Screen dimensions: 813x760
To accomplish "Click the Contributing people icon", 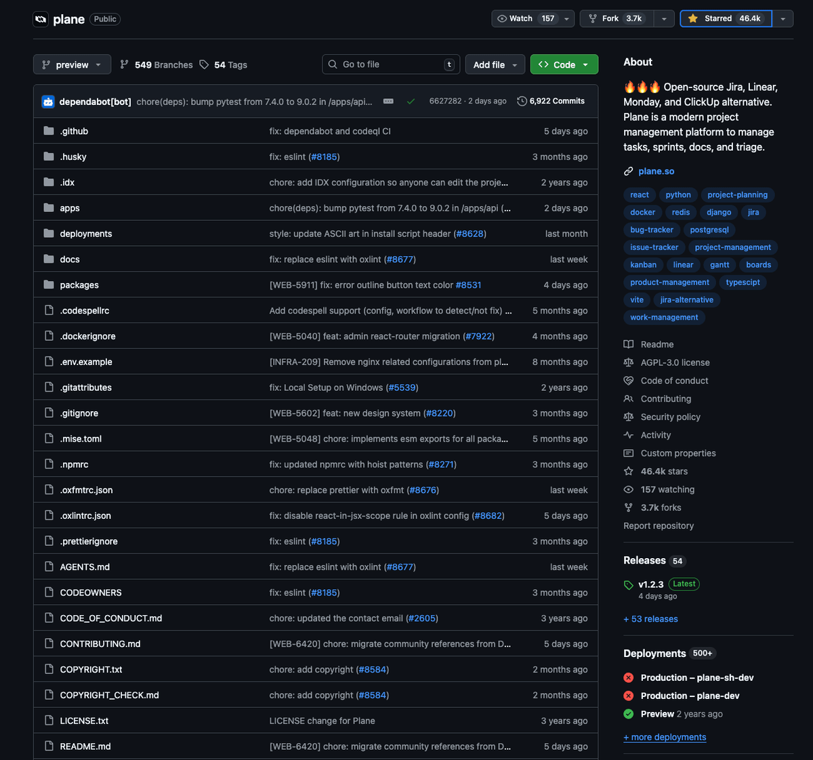I will [x=629, y=399].
